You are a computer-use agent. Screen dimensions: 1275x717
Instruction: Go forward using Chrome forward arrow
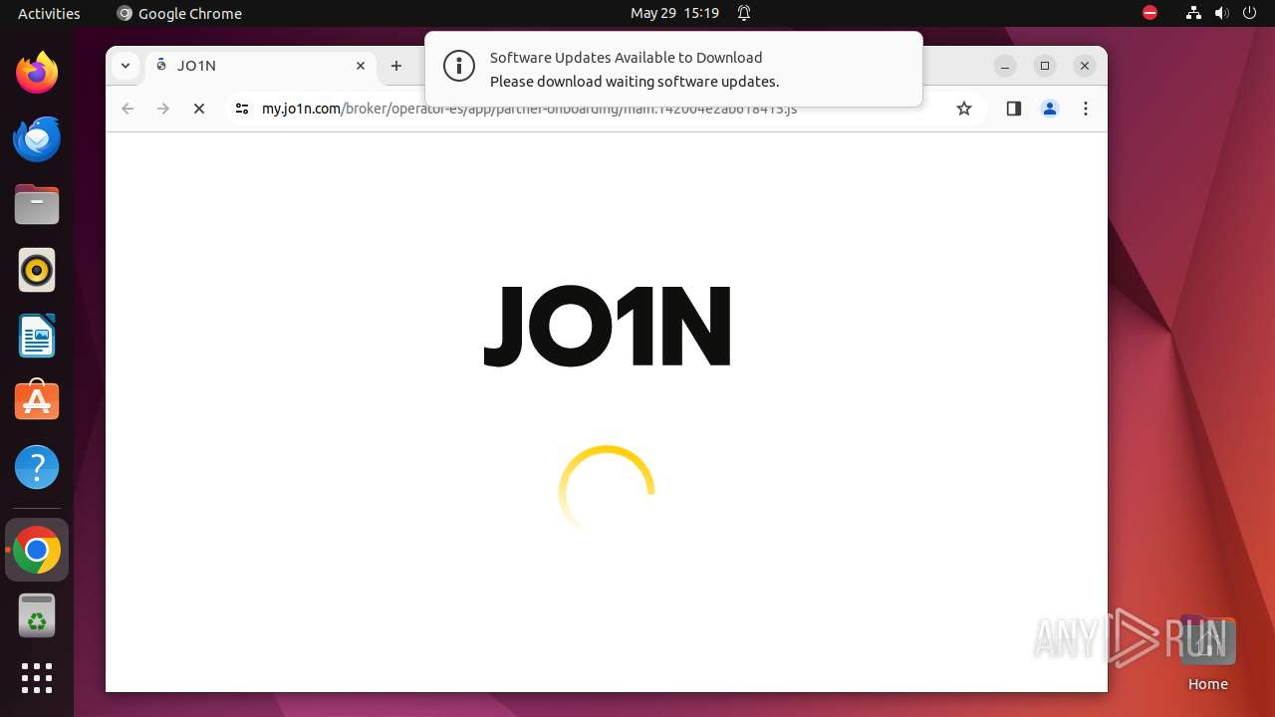click(163, 109)
